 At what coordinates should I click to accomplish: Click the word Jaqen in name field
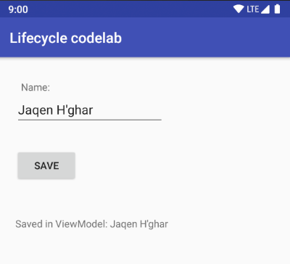pos(36,110)
